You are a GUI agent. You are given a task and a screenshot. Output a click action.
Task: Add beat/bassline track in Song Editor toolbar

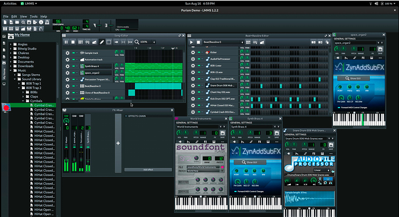tap(80, 42)
